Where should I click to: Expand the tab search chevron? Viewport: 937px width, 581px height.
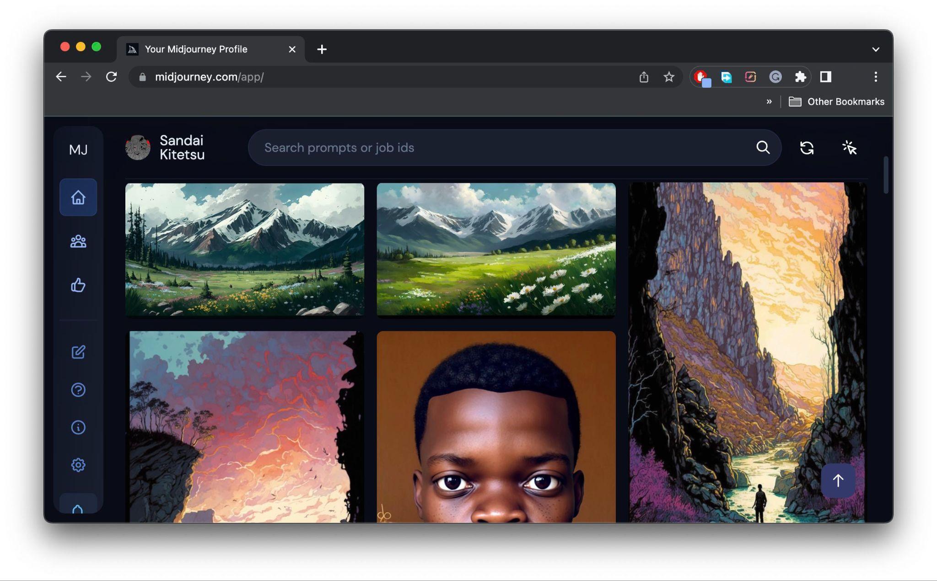click(x=876, y=49)
